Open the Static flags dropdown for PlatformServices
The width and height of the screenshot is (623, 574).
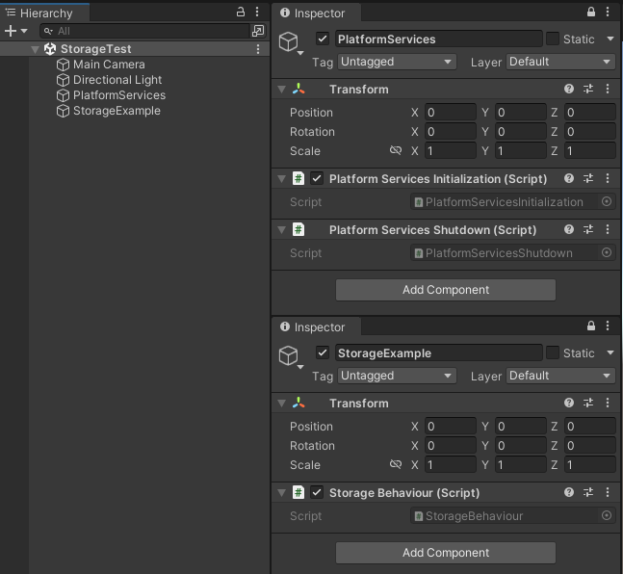coord(610,39)
